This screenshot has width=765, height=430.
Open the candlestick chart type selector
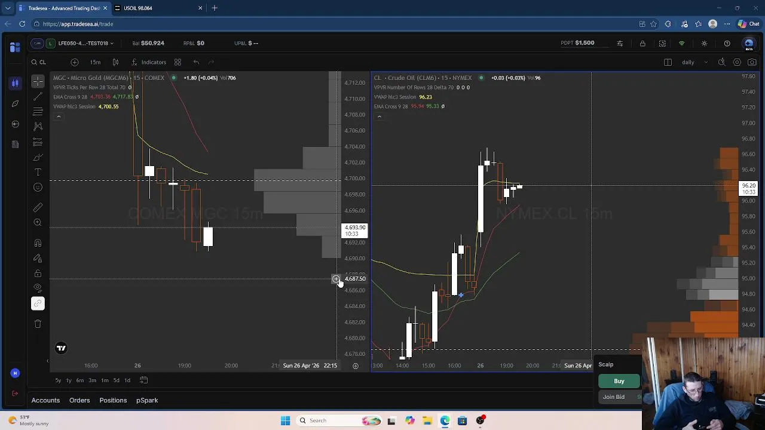pos(115,62)
